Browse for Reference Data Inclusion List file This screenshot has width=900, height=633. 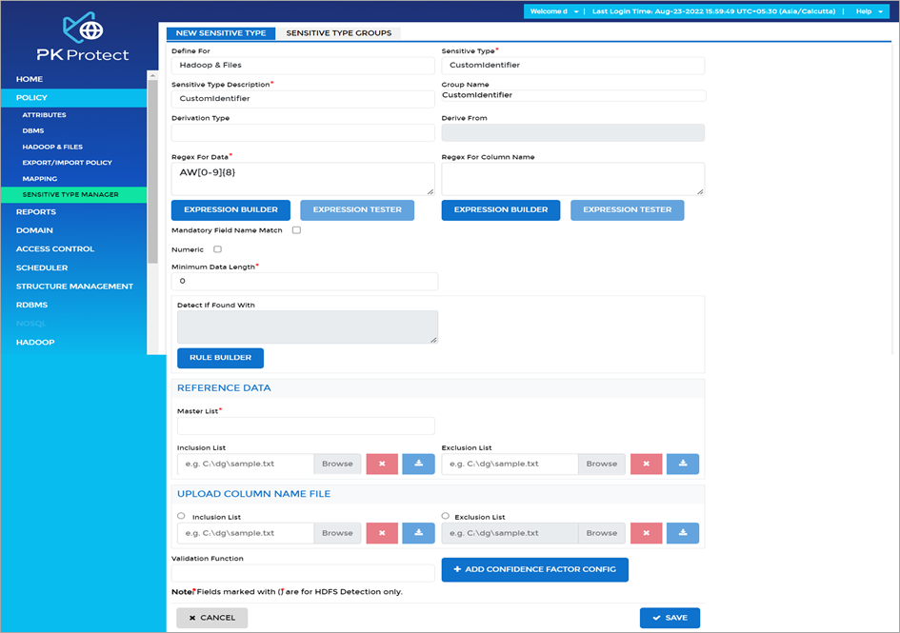pos(337,464)
